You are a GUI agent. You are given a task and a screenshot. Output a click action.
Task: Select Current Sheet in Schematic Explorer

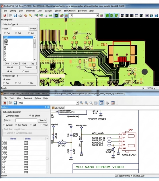click(x=4, y=116)
